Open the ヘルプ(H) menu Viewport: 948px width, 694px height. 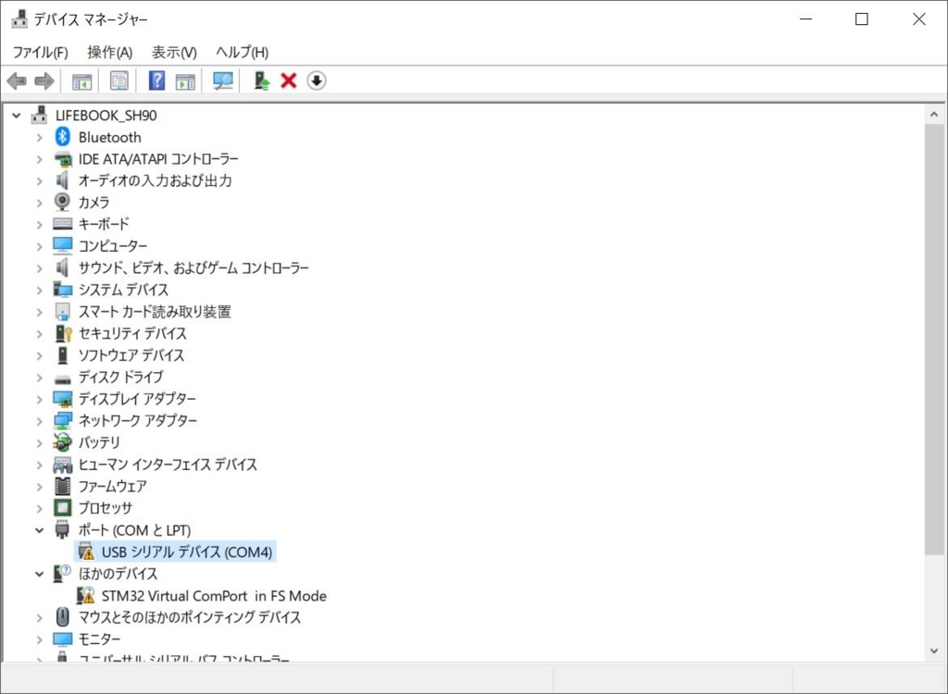[x=242, y=52]
